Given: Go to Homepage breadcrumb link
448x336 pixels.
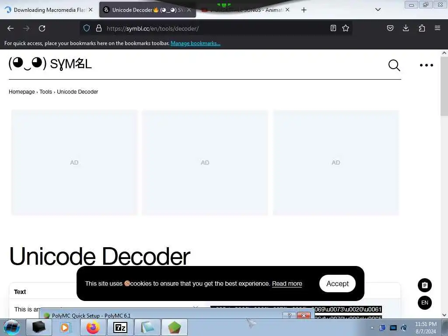Looking at the screenshot, I should tap(22, 92).
